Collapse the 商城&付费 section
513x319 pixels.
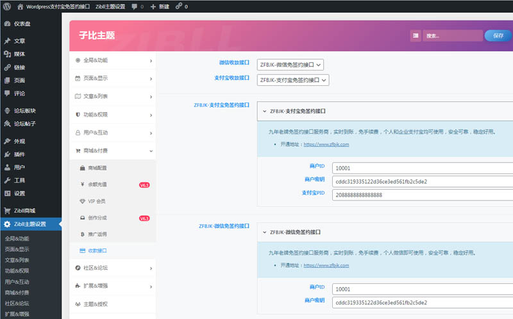(x=113, y=151)
